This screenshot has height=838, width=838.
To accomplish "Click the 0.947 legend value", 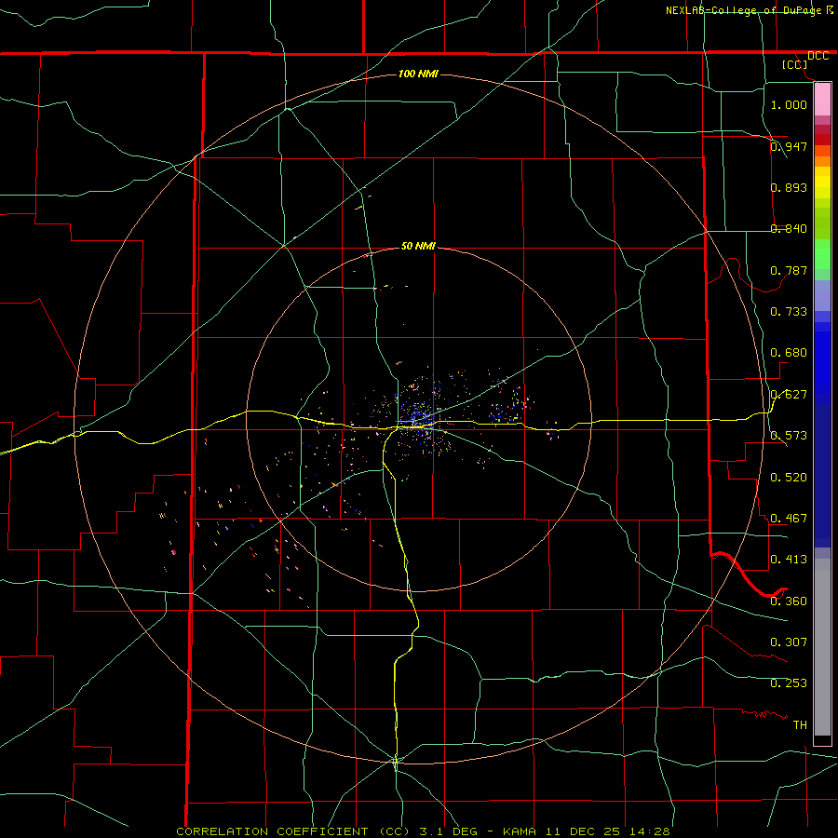I will [789, 146].
